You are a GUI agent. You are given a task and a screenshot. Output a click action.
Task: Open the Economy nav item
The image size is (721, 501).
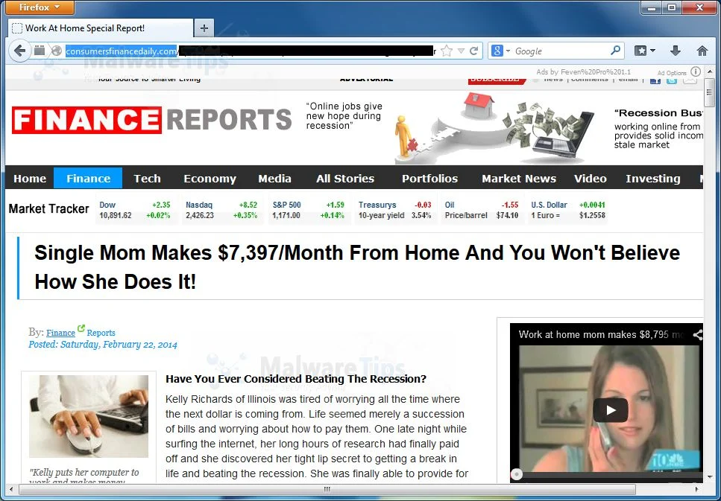[x=210, y=178]
